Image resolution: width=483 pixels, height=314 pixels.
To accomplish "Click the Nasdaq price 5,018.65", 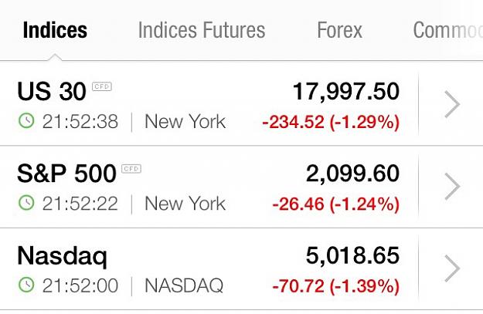I will tap(352, 255).
